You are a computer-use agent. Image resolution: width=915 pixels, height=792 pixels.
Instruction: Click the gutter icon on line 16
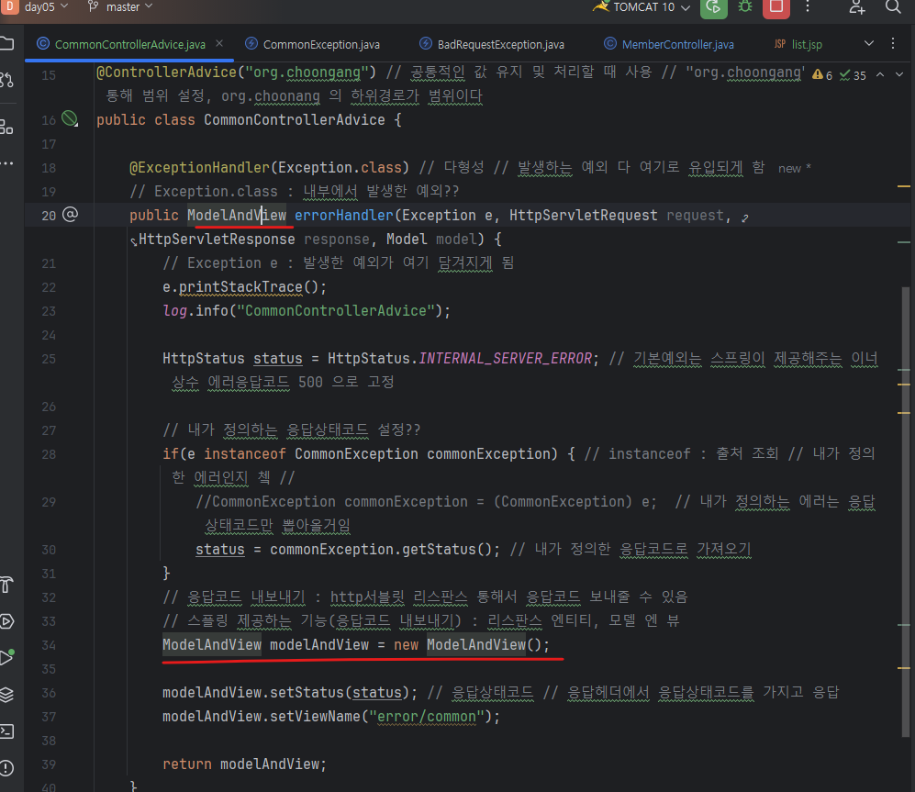click(x=70, y=119)
